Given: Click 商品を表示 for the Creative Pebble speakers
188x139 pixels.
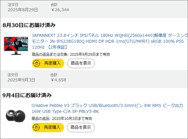Looking at the screenshot, I should coord(81,127).
